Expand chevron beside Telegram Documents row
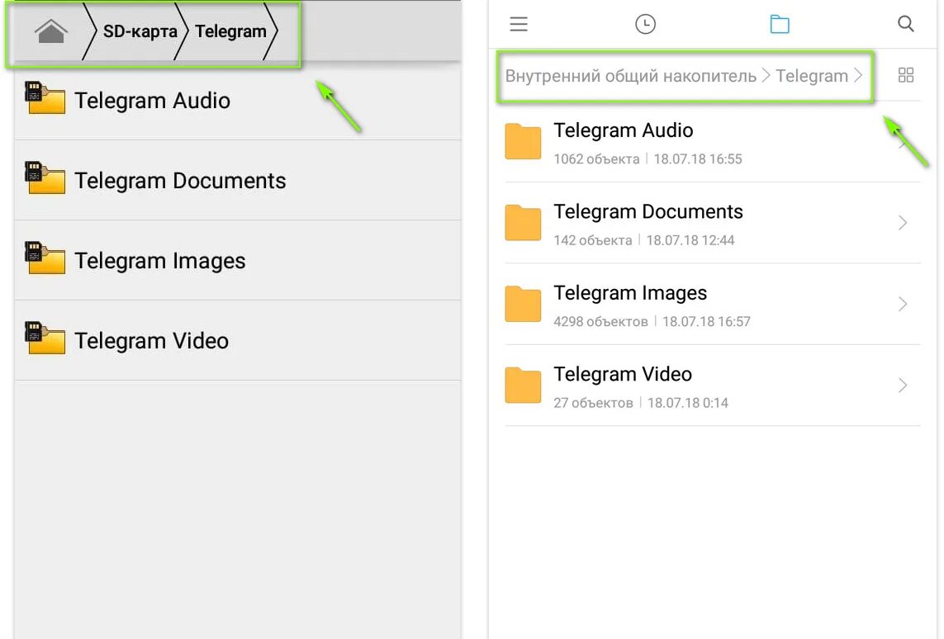The width and height of the screenshot is (944, 639). (x=903, y=223)
